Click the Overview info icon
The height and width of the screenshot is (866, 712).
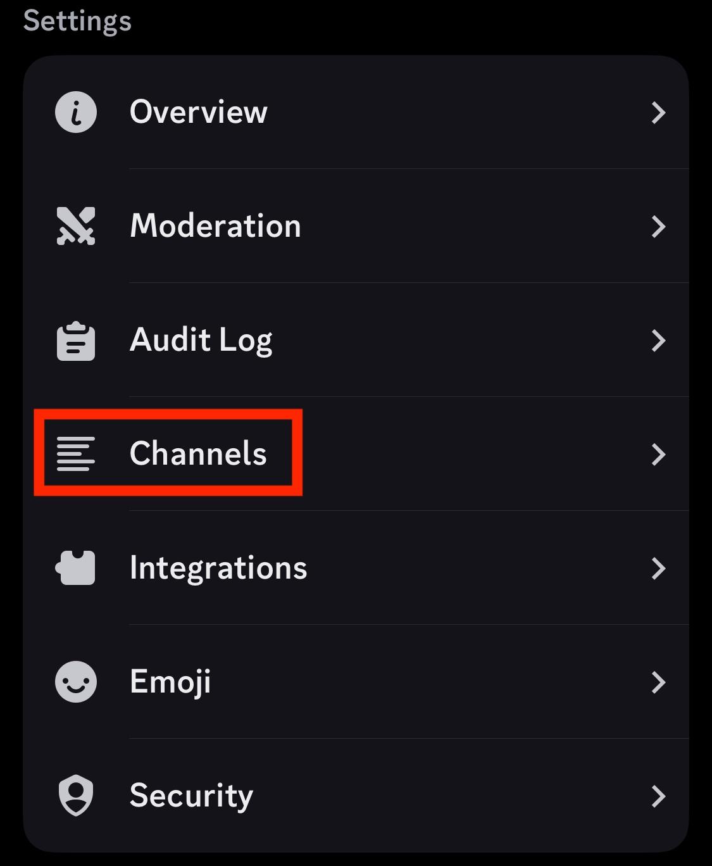(76, 112)
